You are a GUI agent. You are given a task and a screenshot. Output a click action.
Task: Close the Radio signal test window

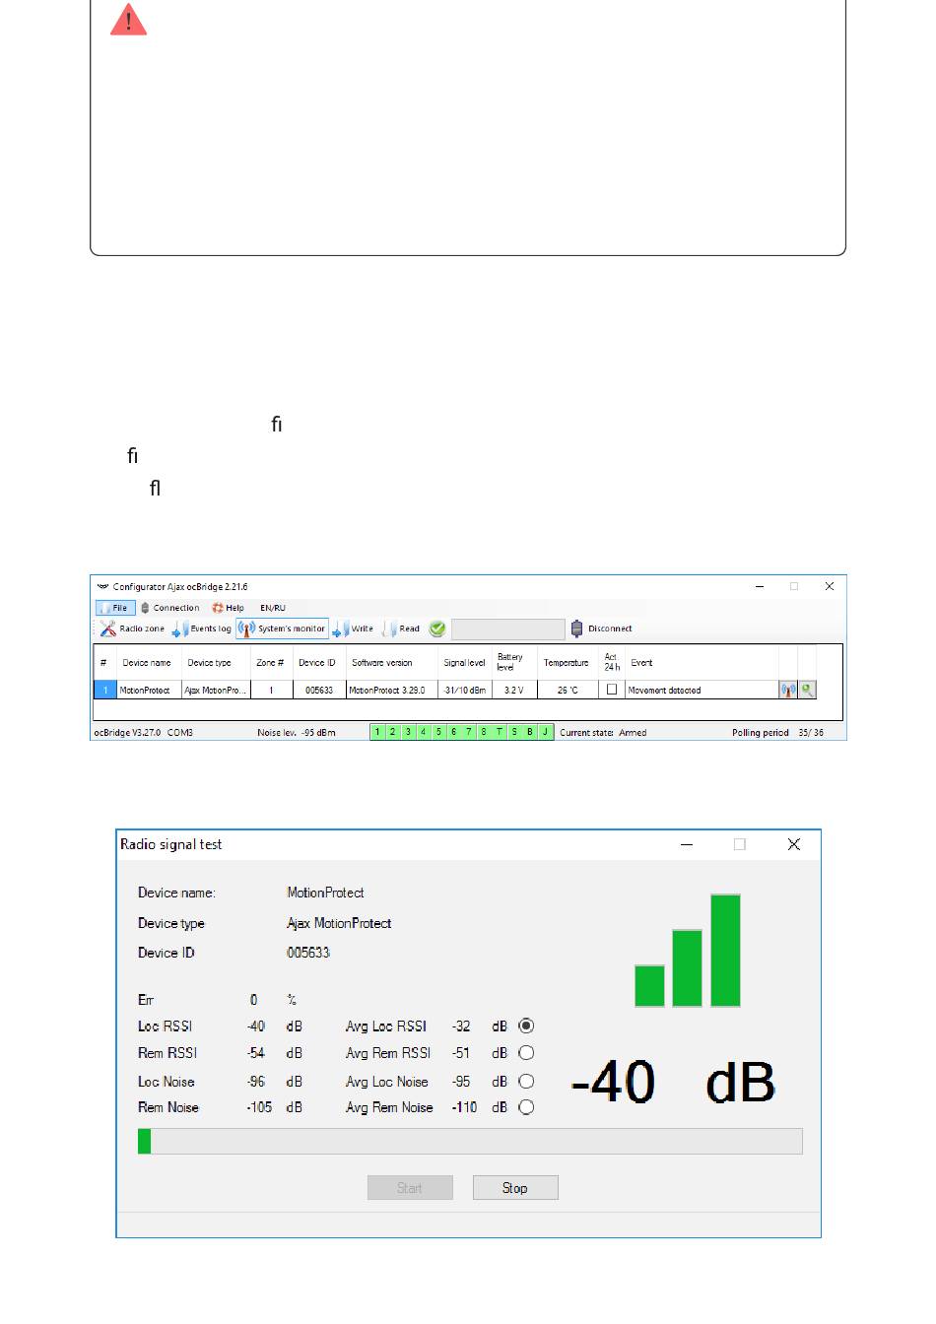794,844
